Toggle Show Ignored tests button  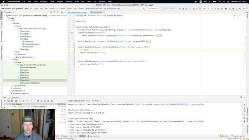pyautogui.click(x=12, y=101)
